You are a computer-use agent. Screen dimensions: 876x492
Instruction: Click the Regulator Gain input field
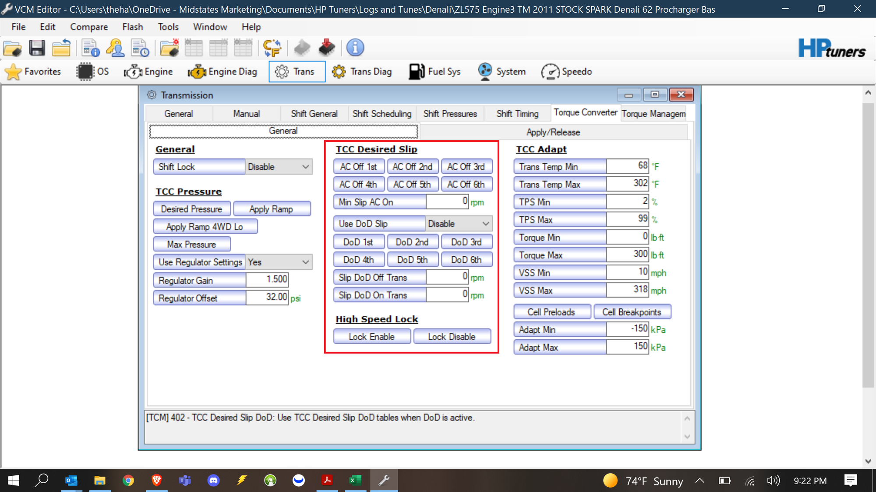coord(267,280)
